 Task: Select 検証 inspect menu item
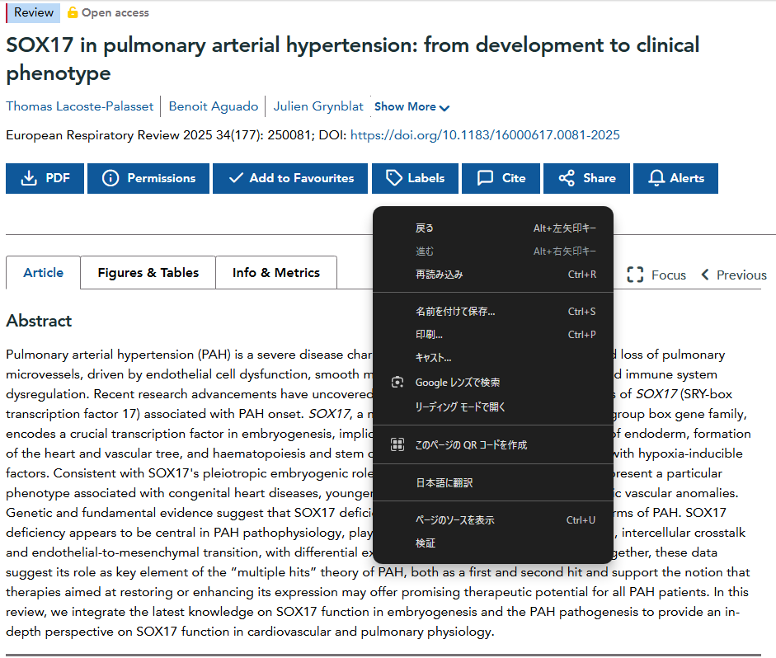pos(426,543)
